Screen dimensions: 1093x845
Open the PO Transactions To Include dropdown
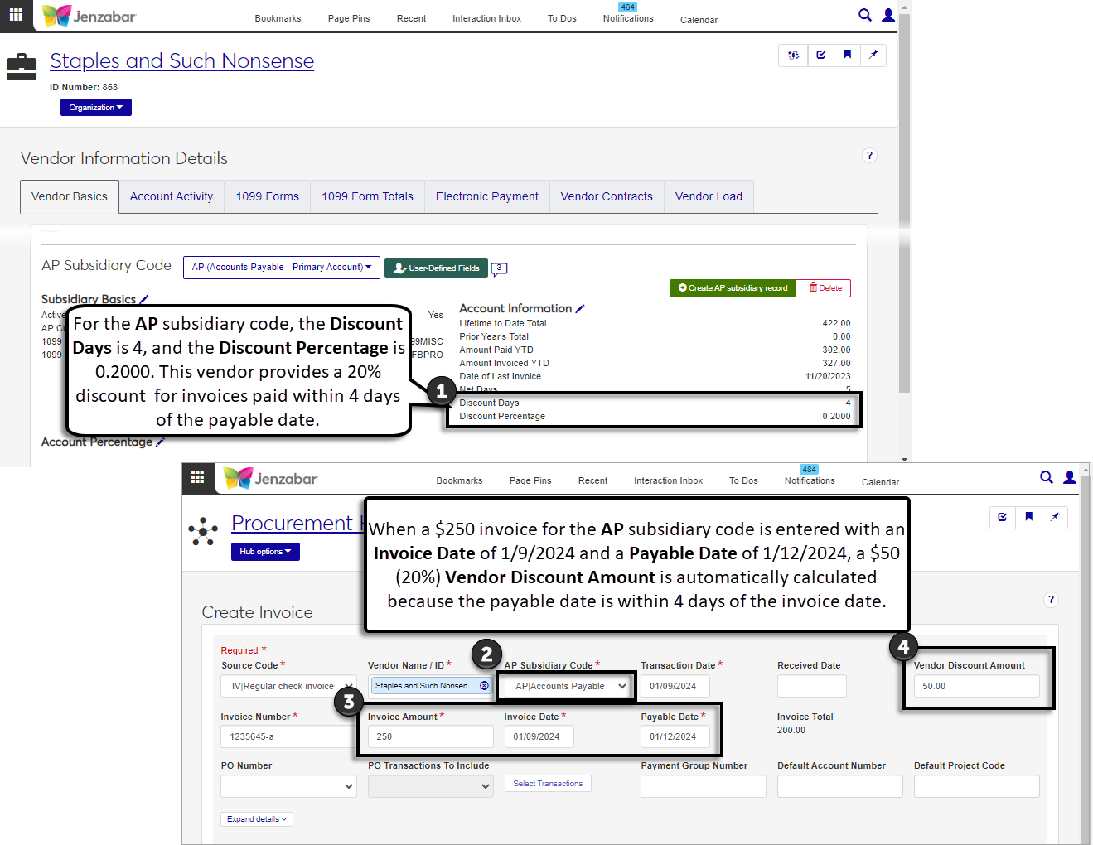click(x=431, y=786)
